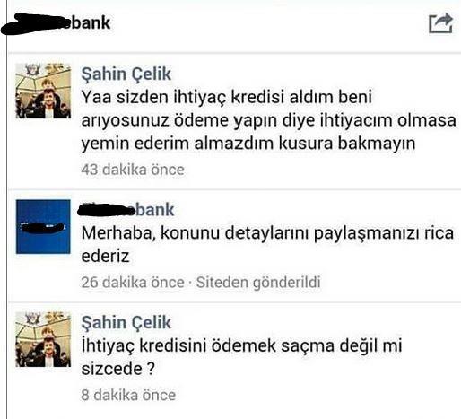Open Şahin Çelik's avatar on the first comment
The image size is (461, 419).
[x=43, y=91]
